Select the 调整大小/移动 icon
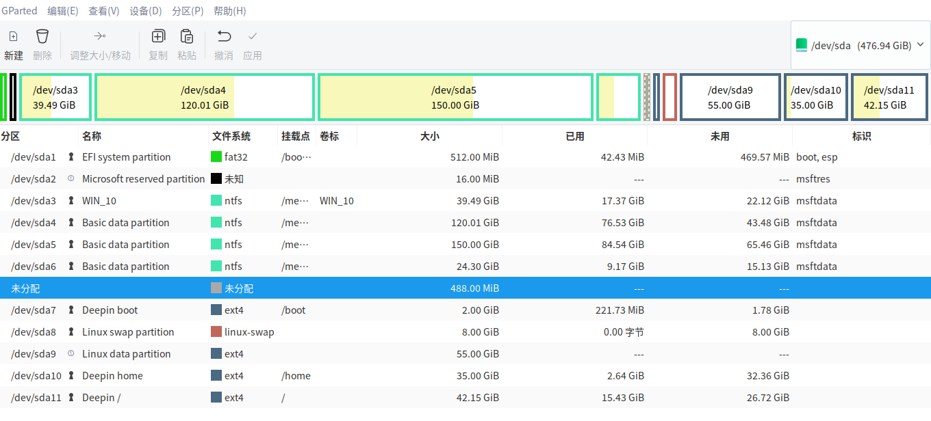Viewport: 931px width, 421px height. click(x=100, y=41)
